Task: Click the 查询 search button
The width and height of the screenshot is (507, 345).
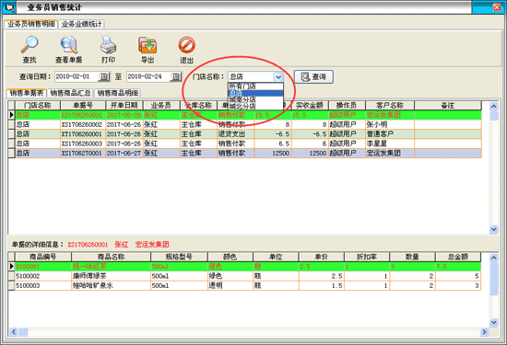Action: (313, 76)
